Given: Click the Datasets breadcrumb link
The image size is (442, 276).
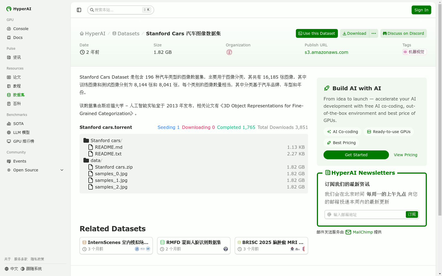Looking at the screenshot, I should [126, 33].
